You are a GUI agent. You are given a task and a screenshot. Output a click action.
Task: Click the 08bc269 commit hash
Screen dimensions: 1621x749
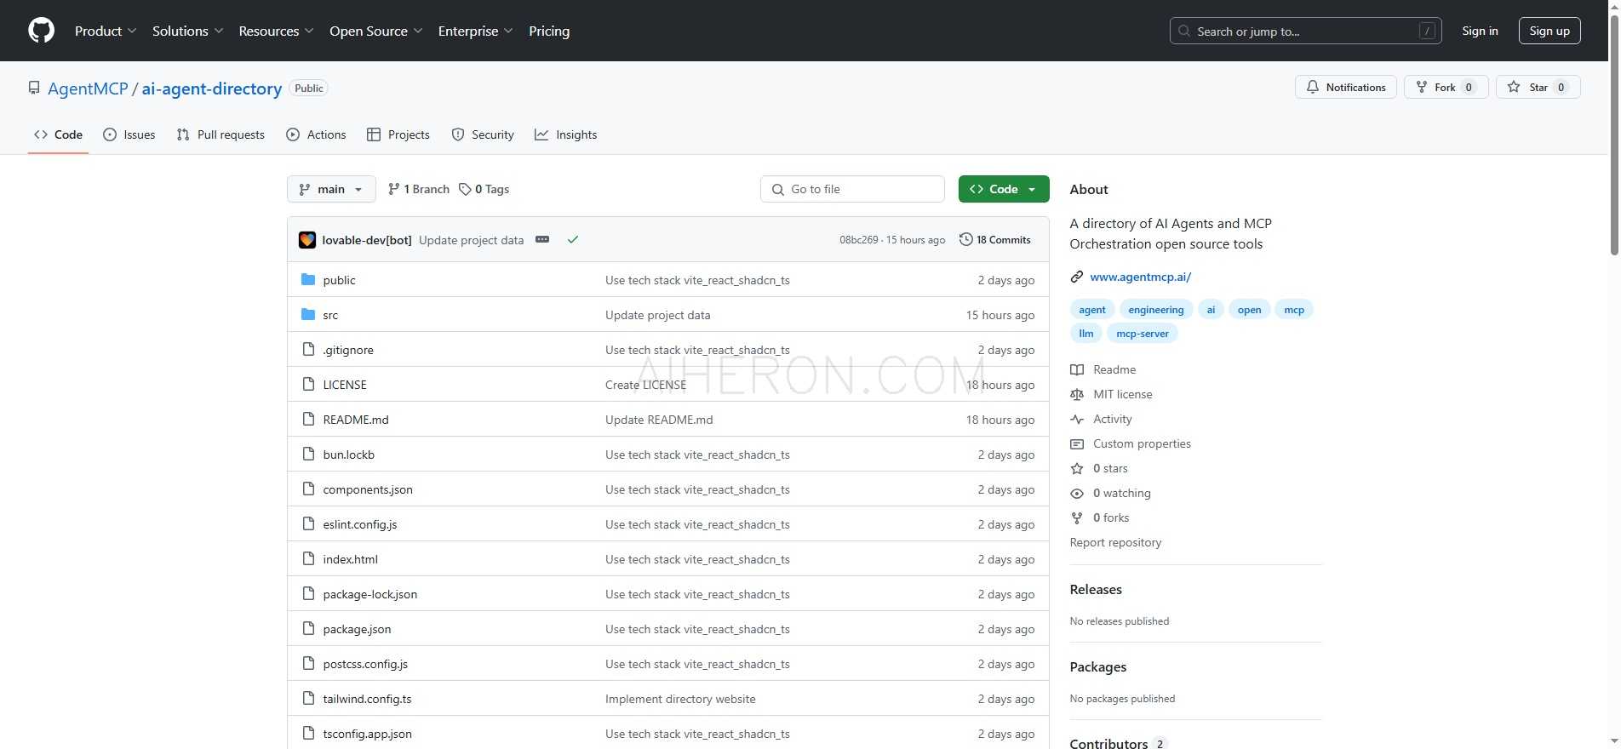coord(858,240)
